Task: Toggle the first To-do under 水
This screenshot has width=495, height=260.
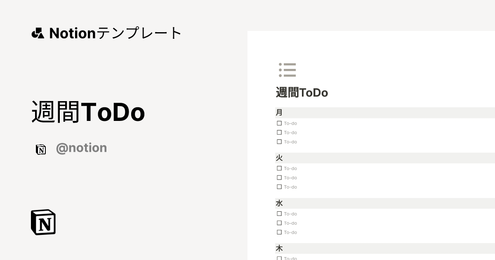Action: (279, 214)
